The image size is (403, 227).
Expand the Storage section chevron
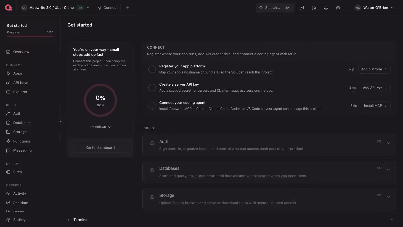(x=388, y=197)
